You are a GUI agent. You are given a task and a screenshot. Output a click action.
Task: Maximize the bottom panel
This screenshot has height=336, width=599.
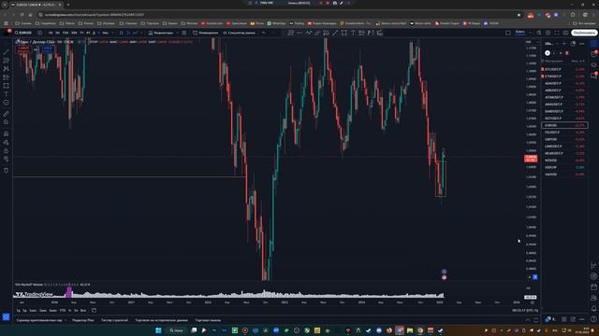(536, 320)
